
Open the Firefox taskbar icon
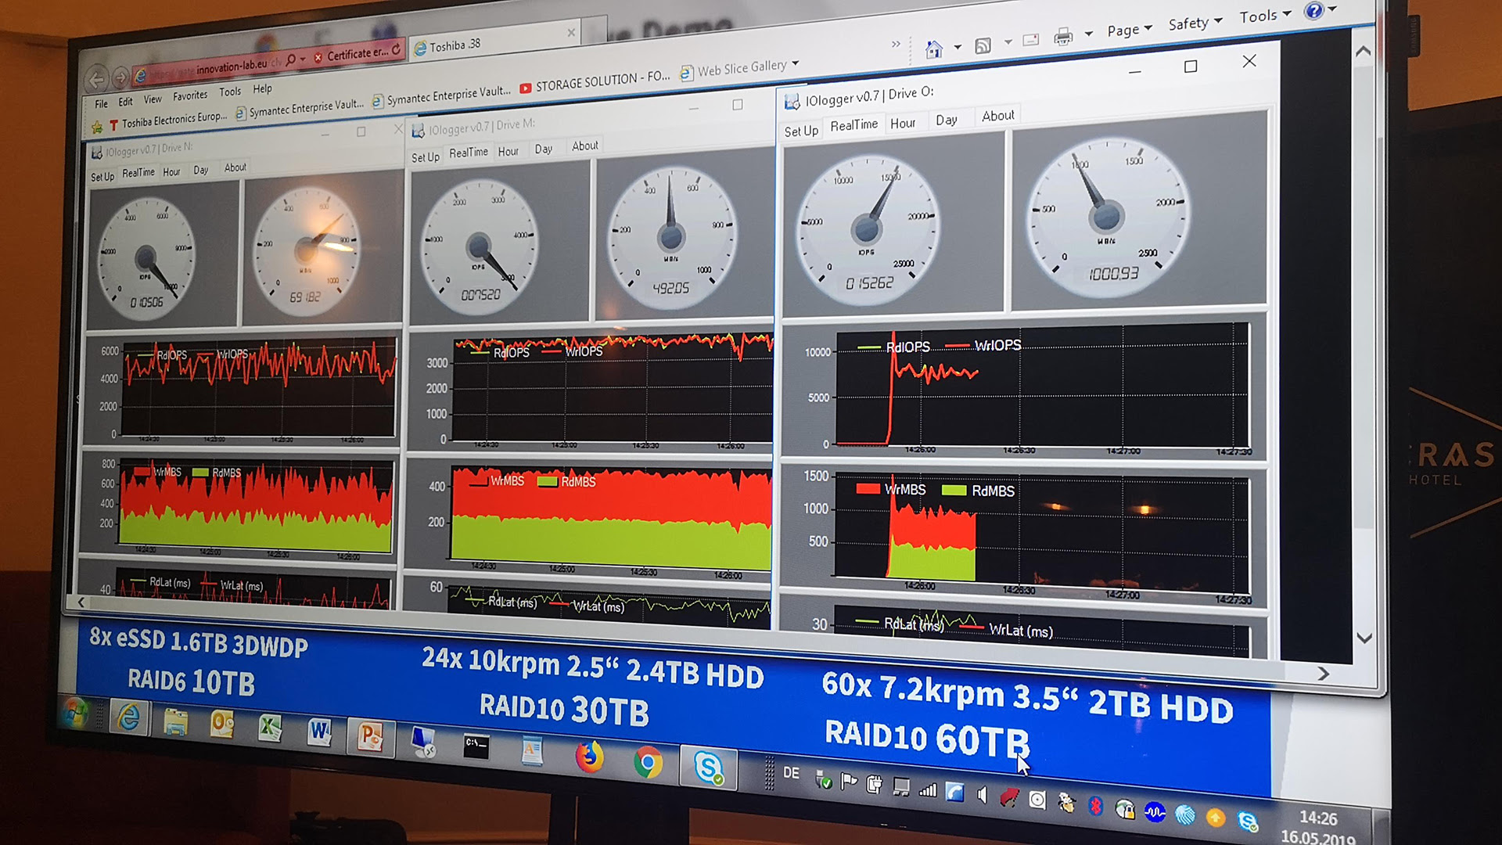(x=589, y=757)
